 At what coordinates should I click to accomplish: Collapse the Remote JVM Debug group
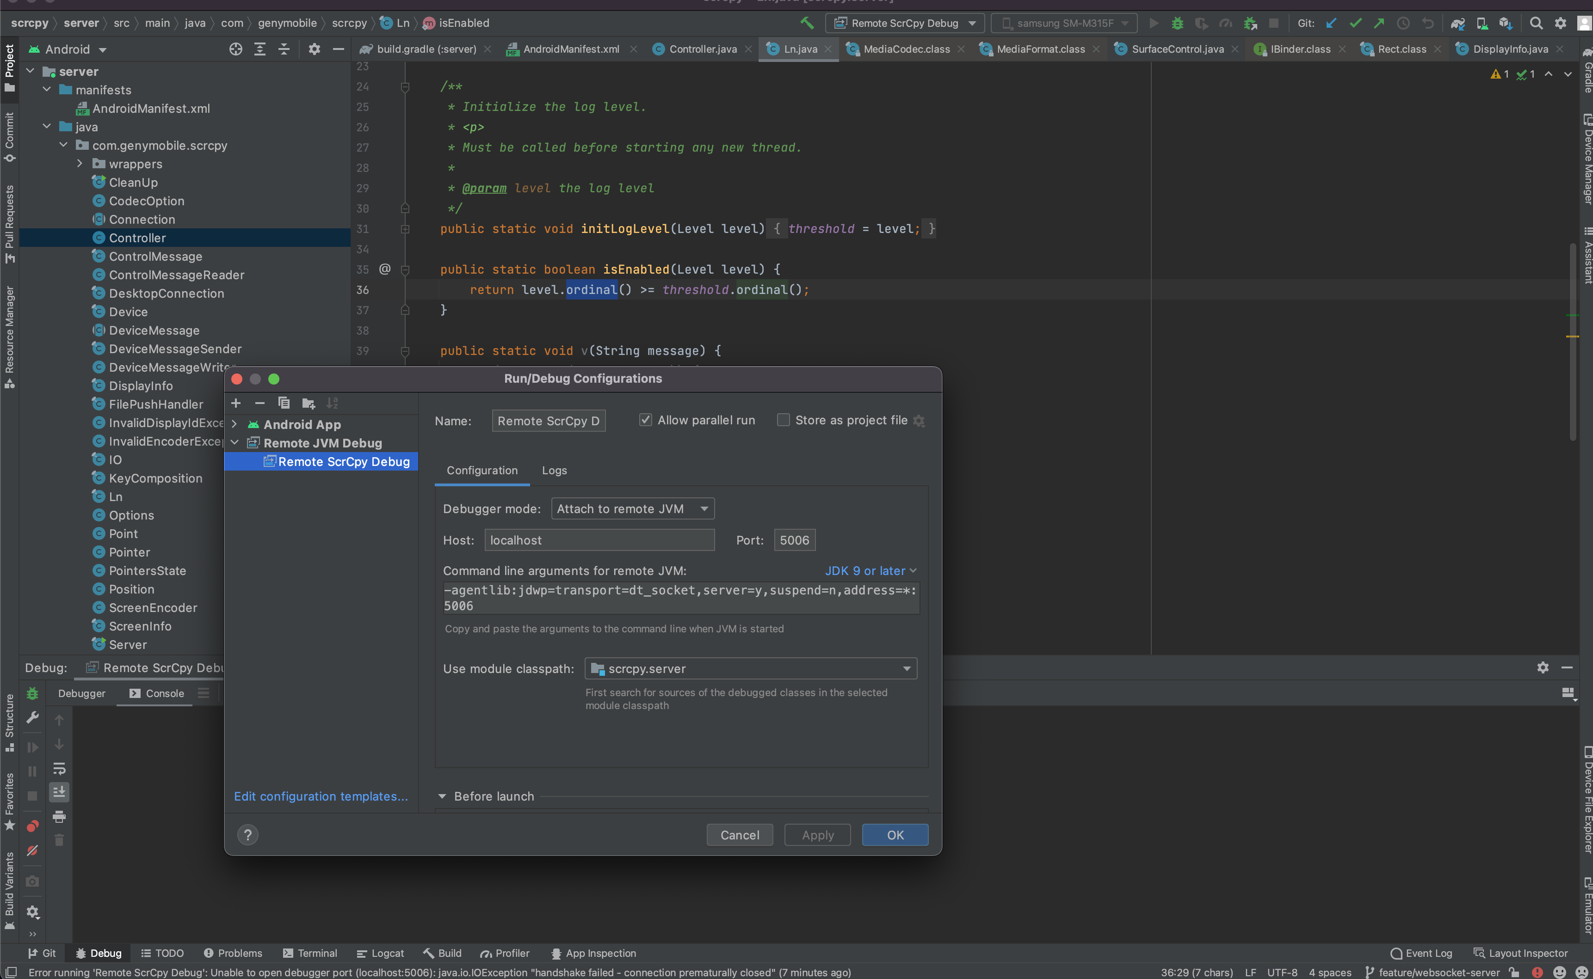235,443
